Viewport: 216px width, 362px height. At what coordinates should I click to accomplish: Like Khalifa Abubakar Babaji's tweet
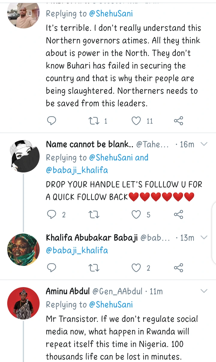pyautogui.click(x=136, y=268)
